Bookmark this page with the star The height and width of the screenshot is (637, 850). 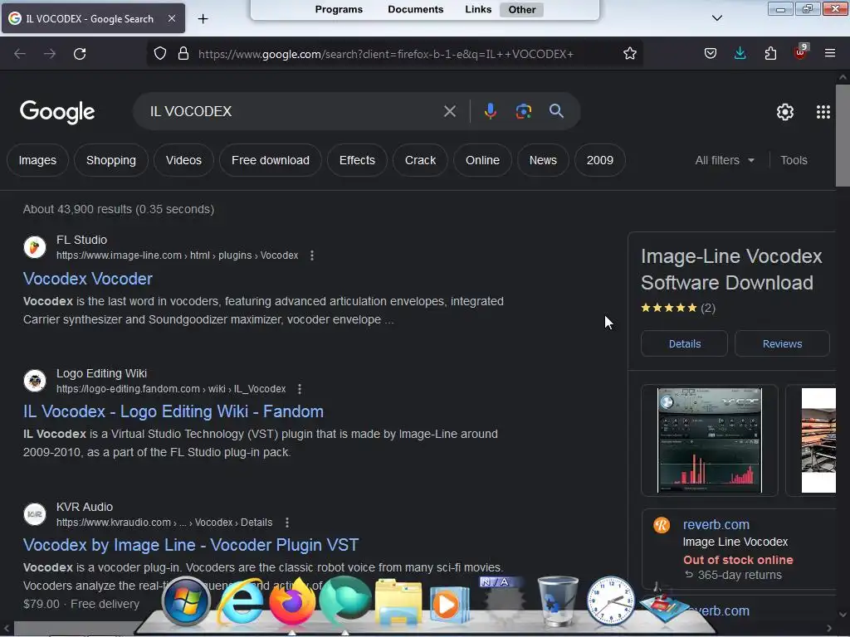click(629, 54)
